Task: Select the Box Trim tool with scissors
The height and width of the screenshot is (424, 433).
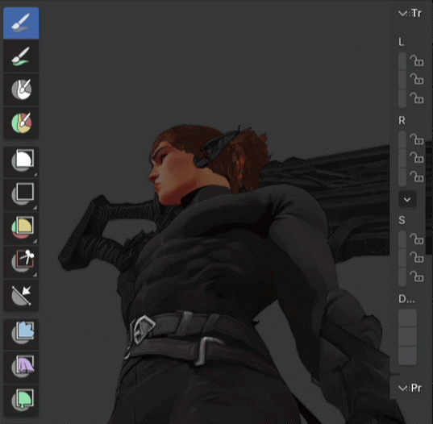Action: 21,262
